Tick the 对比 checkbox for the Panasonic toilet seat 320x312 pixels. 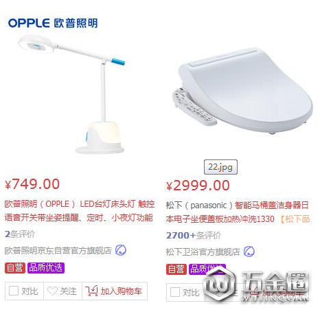click(175, 292)
